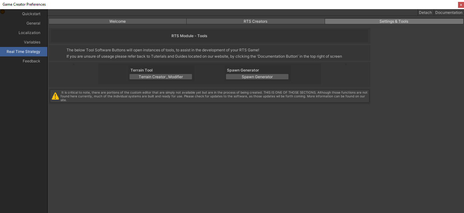Screen dimensions: 464x213
Task: Click the circular status icon beside Quickstart
Action: tap(2, 11)
